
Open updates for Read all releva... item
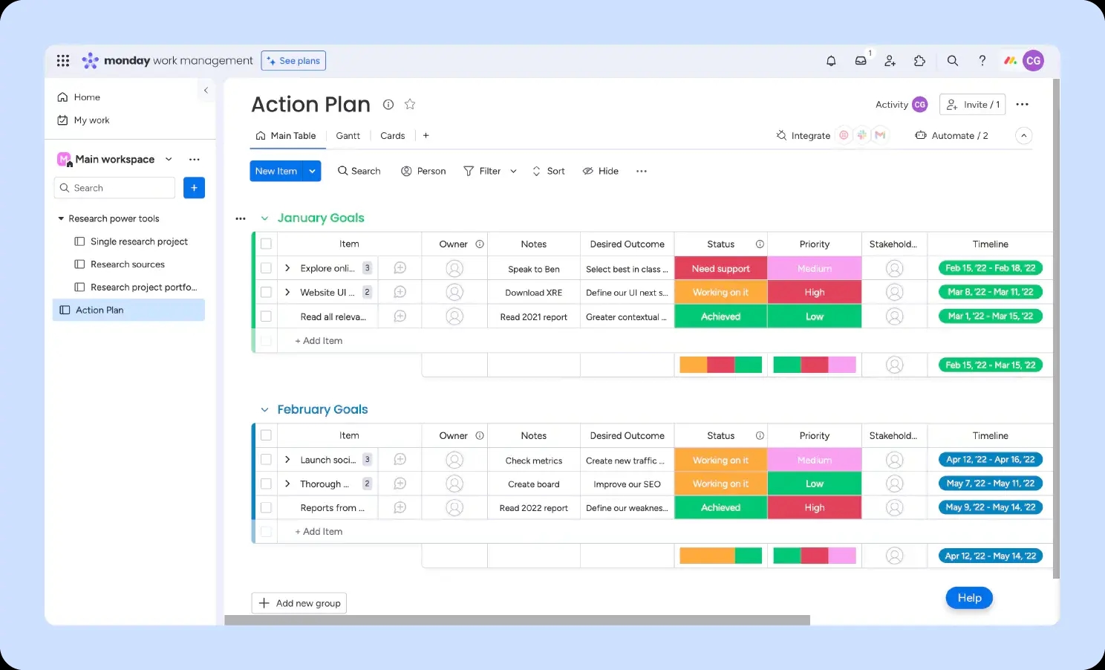(400, 316)
